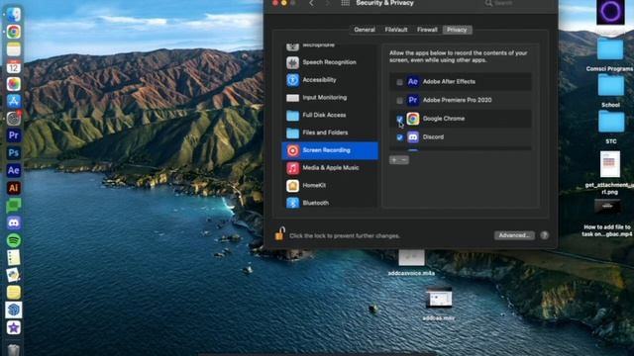Add an app with plus button
Image resolution: width=634 pixels, height=356 pixels.
coord(394,160)
